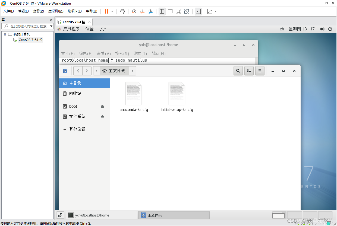Go back in Nautilus file manager
The height and width of the screenshot is (226, 337).
click(x=78, y=71)
